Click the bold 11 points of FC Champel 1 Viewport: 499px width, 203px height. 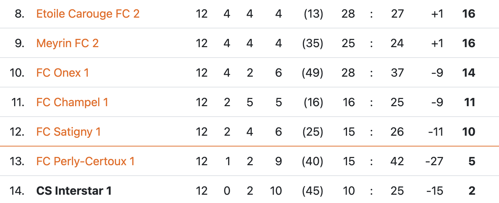[x=469, y=103]
